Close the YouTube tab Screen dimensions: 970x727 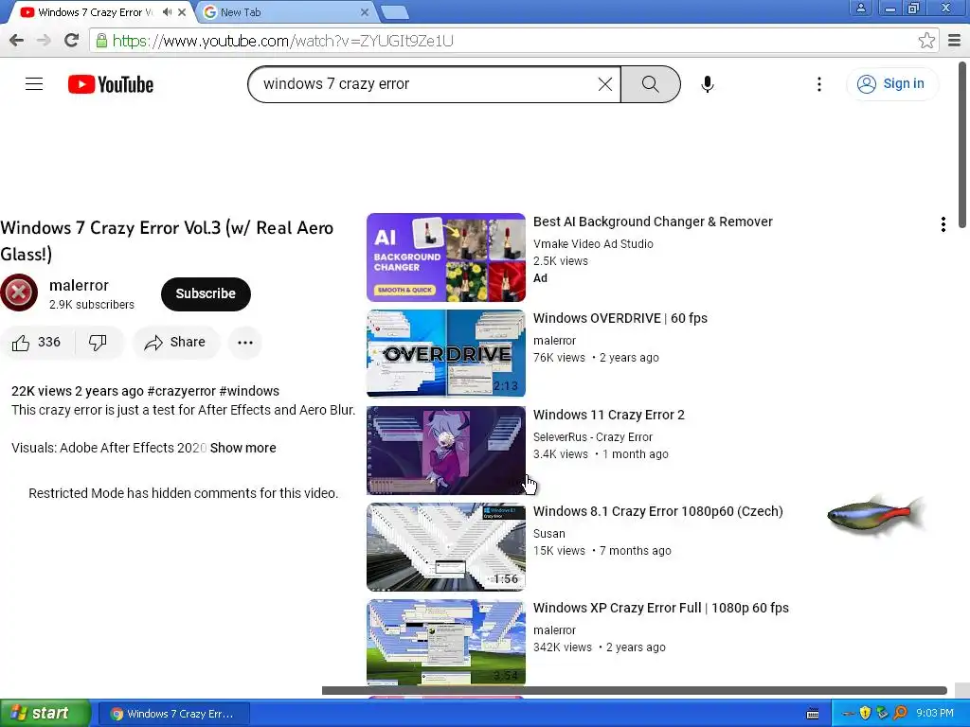(182, 12)
